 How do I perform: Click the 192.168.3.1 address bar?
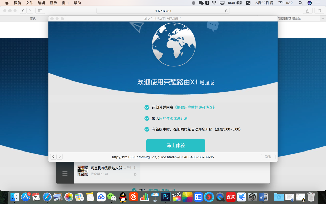coord(163,11)
